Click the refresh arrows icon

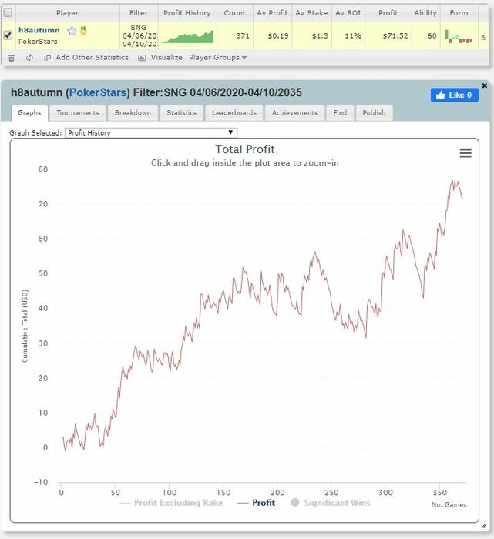coord(29,58)
